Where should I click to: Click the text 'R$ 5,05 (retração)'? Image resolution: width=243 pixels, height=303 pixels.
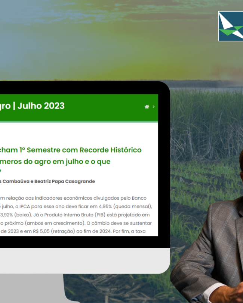tap(54, 231)
